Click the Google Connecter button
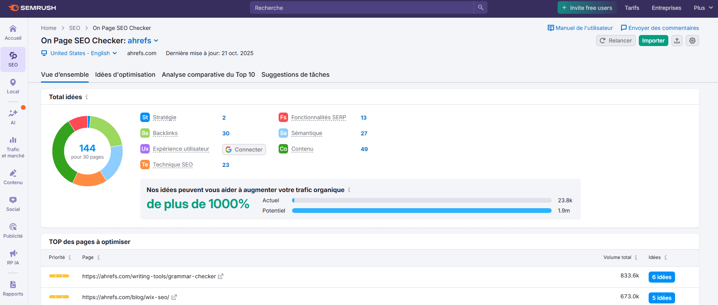Screen dimensions: 718x305 pyautogui.click(x=244, y=150)
